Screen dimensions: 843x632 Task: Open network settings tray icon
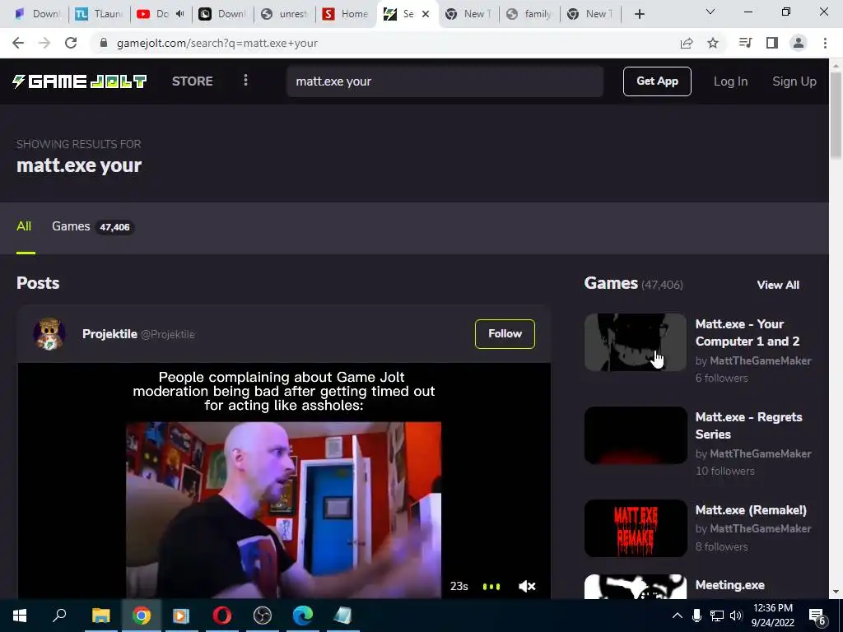[x=717, y=616]
